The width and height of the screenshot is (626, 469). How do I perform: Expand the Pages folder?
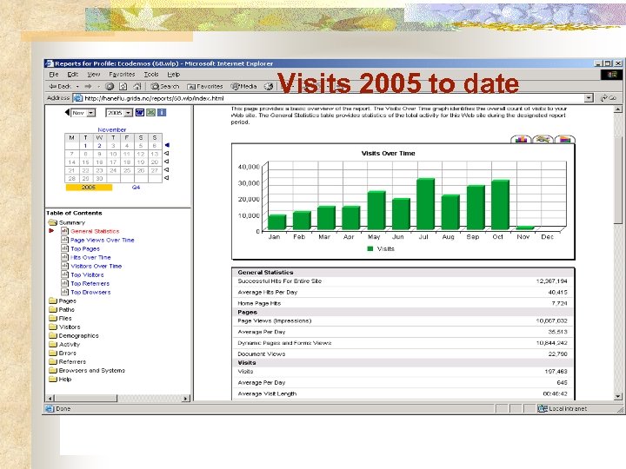(x=53, y=301)
